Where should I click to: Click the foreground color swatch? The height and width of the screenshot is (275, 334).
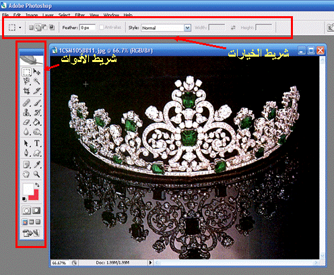(x=28, y=189)
